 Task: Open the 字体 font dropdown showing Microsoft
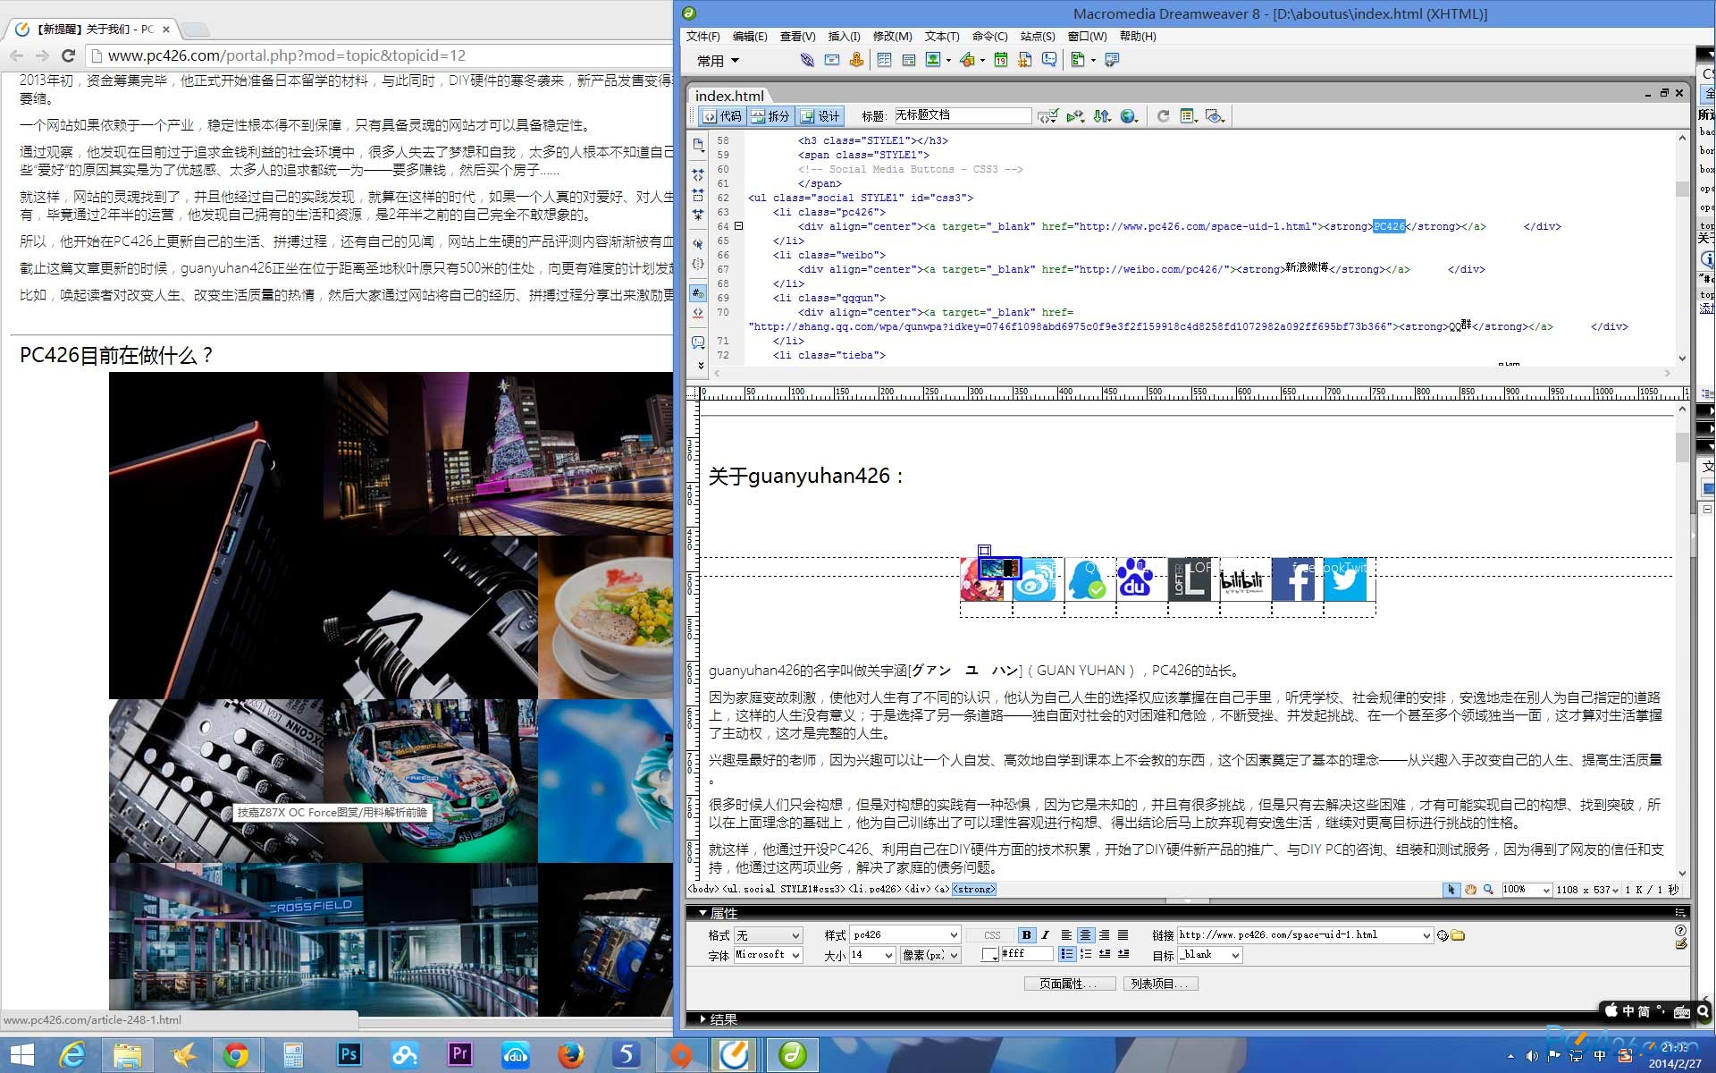pos(769,955)
